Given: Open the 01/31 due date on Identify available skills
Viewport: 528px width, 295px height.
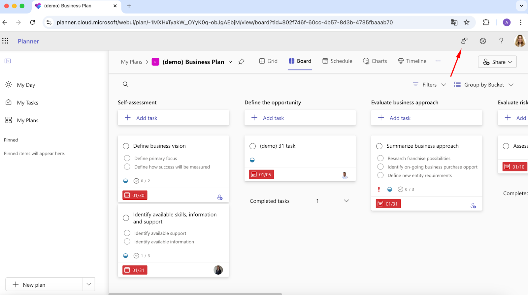Looking at the screenshot, I should click(135, 270).
